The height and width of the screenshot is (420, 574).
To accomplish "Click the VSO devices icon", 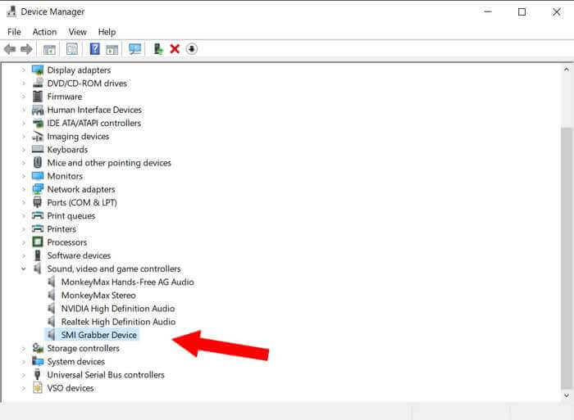I will [x=38, y=387].
